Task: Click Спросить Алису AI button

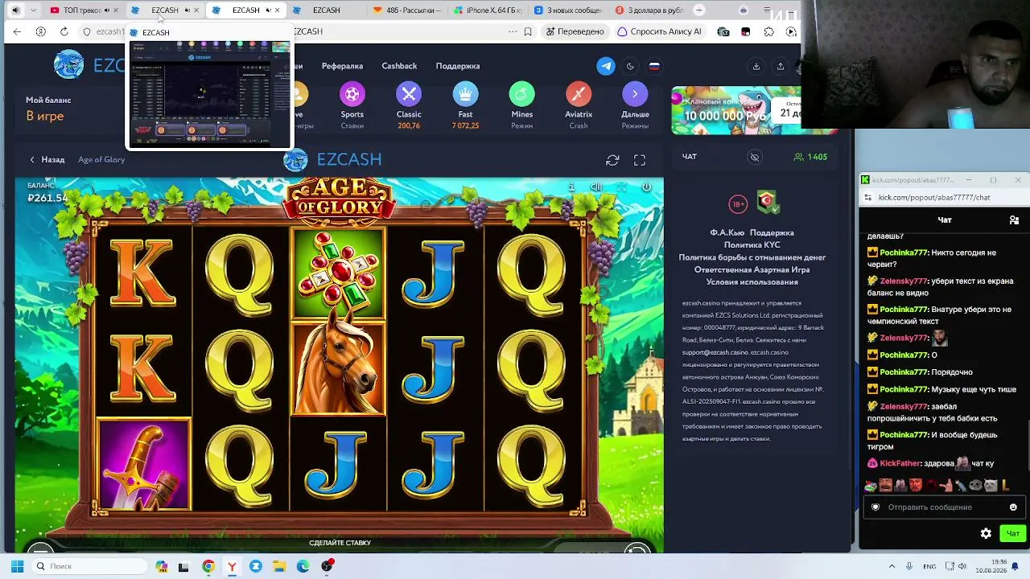Action: [659, 31]
